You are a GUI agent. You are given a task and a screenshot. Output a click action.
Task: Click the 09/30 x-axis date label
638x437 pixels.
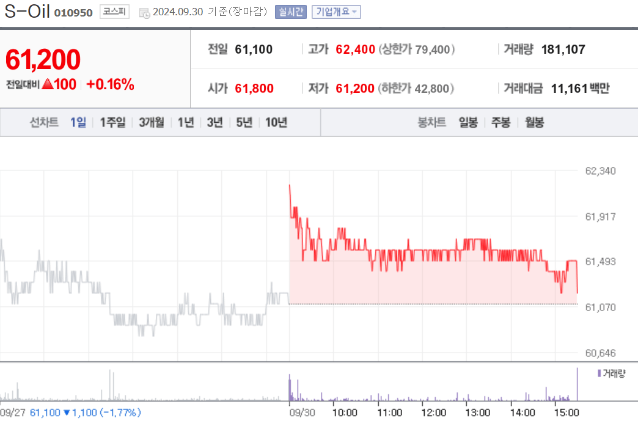302,413
